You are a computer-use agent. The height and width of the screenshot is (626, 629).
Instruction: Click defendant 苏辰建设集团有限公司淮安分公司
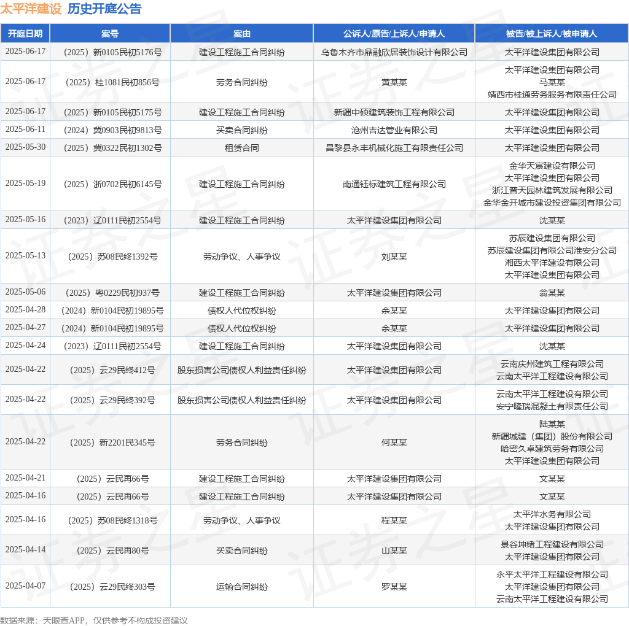click(x=552, y=250)
